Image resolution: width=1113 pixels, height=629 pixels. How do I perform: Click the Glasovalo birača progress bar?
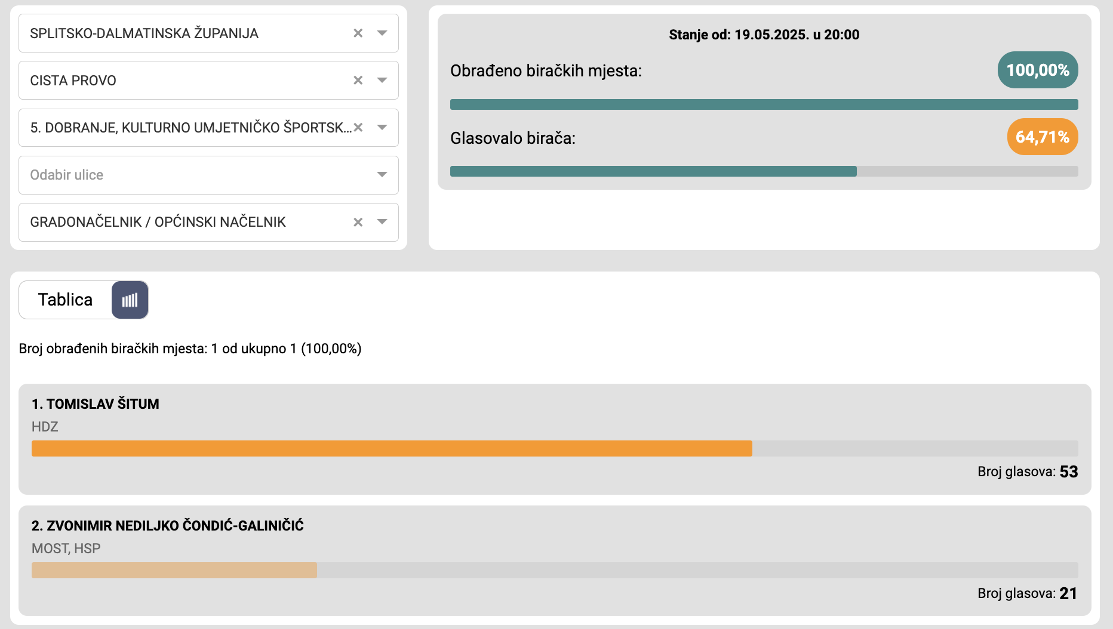[764, 171]
